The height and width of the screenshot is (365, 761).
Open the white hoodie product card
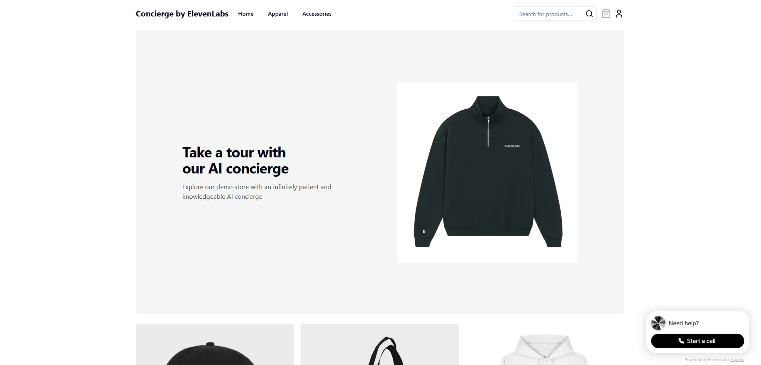pyautogui.click(x=544, y=345)
